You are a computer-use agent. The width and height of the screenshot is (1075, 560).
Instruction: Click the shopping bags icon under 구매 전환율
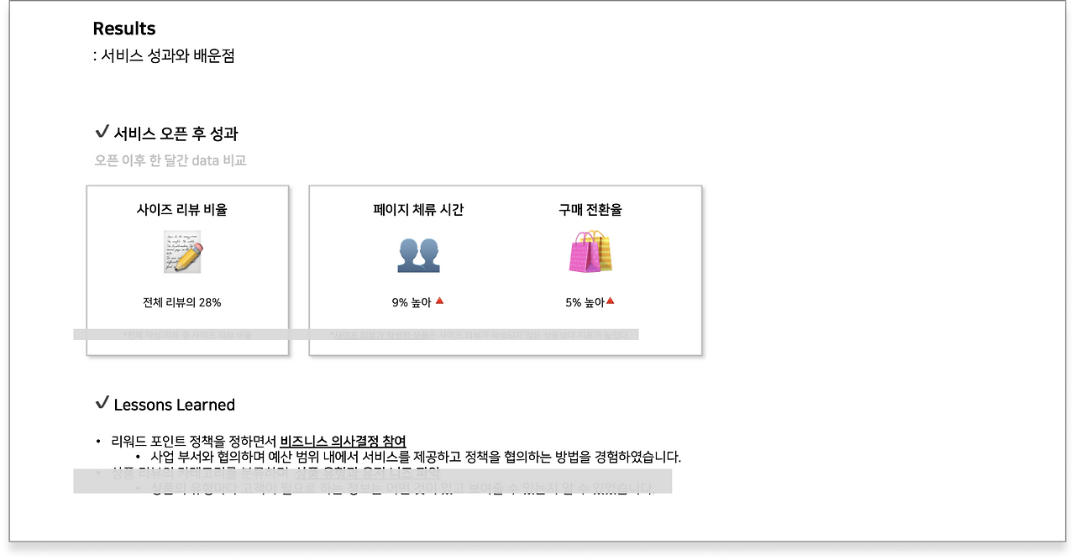point(590,254)
